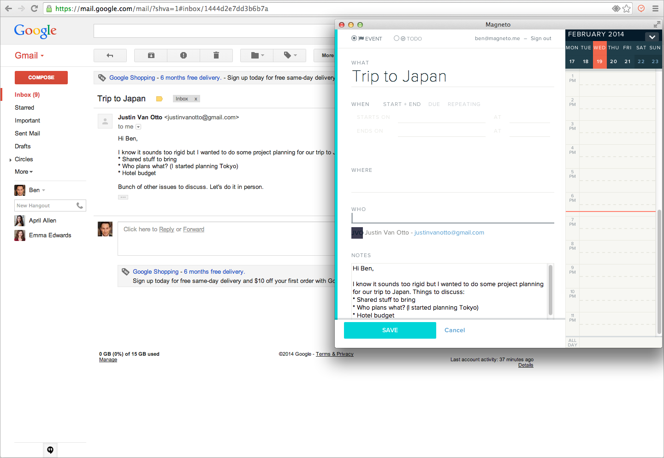The height and width of the screenshot is (458, 664).
Task: Open the Important folder
Action: point(27,121)
